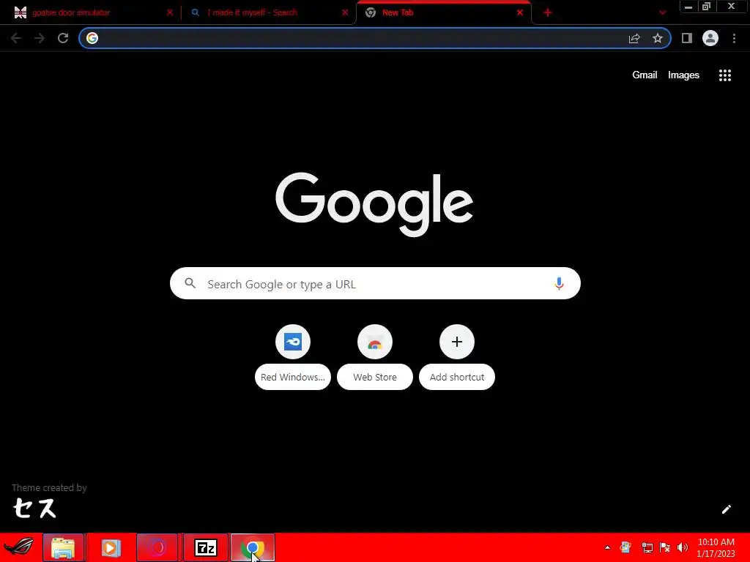Click the Chrome taskbar icon
The image size is (750, 562).
[253, 547]
